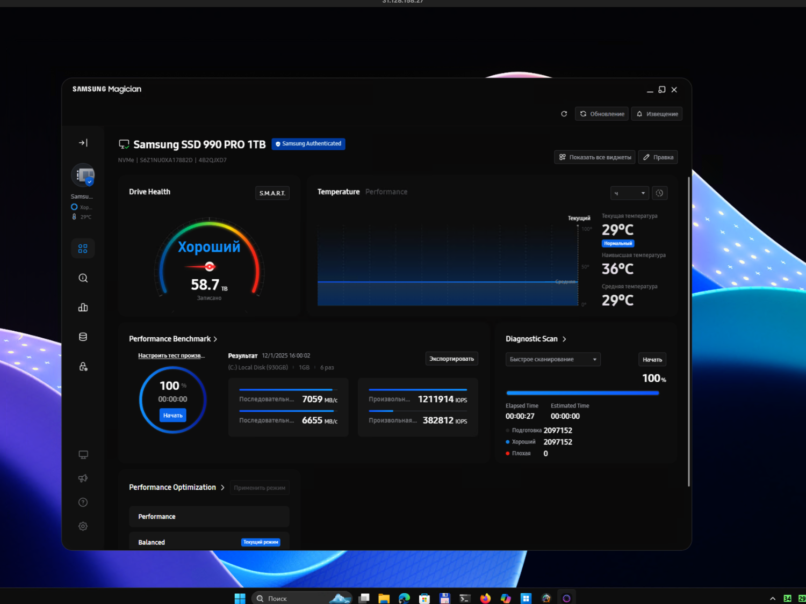Open Быстрое сканирование scan type dropdown
The height and width of the screenshot is (604, 806).
click(553, 359)
